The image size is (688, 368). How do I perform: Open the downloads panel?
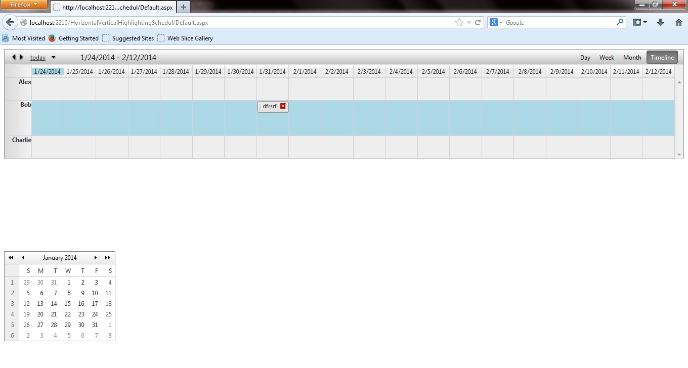[x=660, y=22]
